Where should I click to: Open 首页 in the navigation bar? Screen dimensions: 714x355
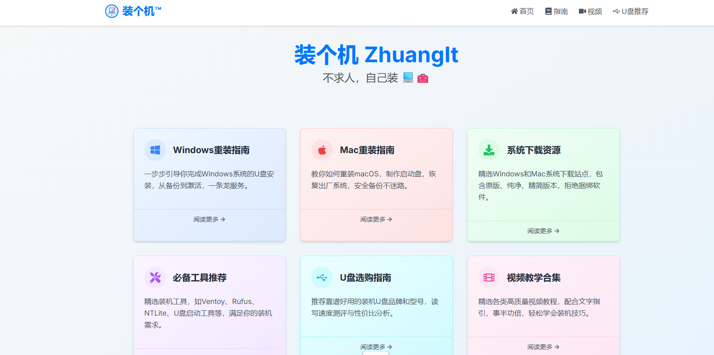[x=522, y=11]
